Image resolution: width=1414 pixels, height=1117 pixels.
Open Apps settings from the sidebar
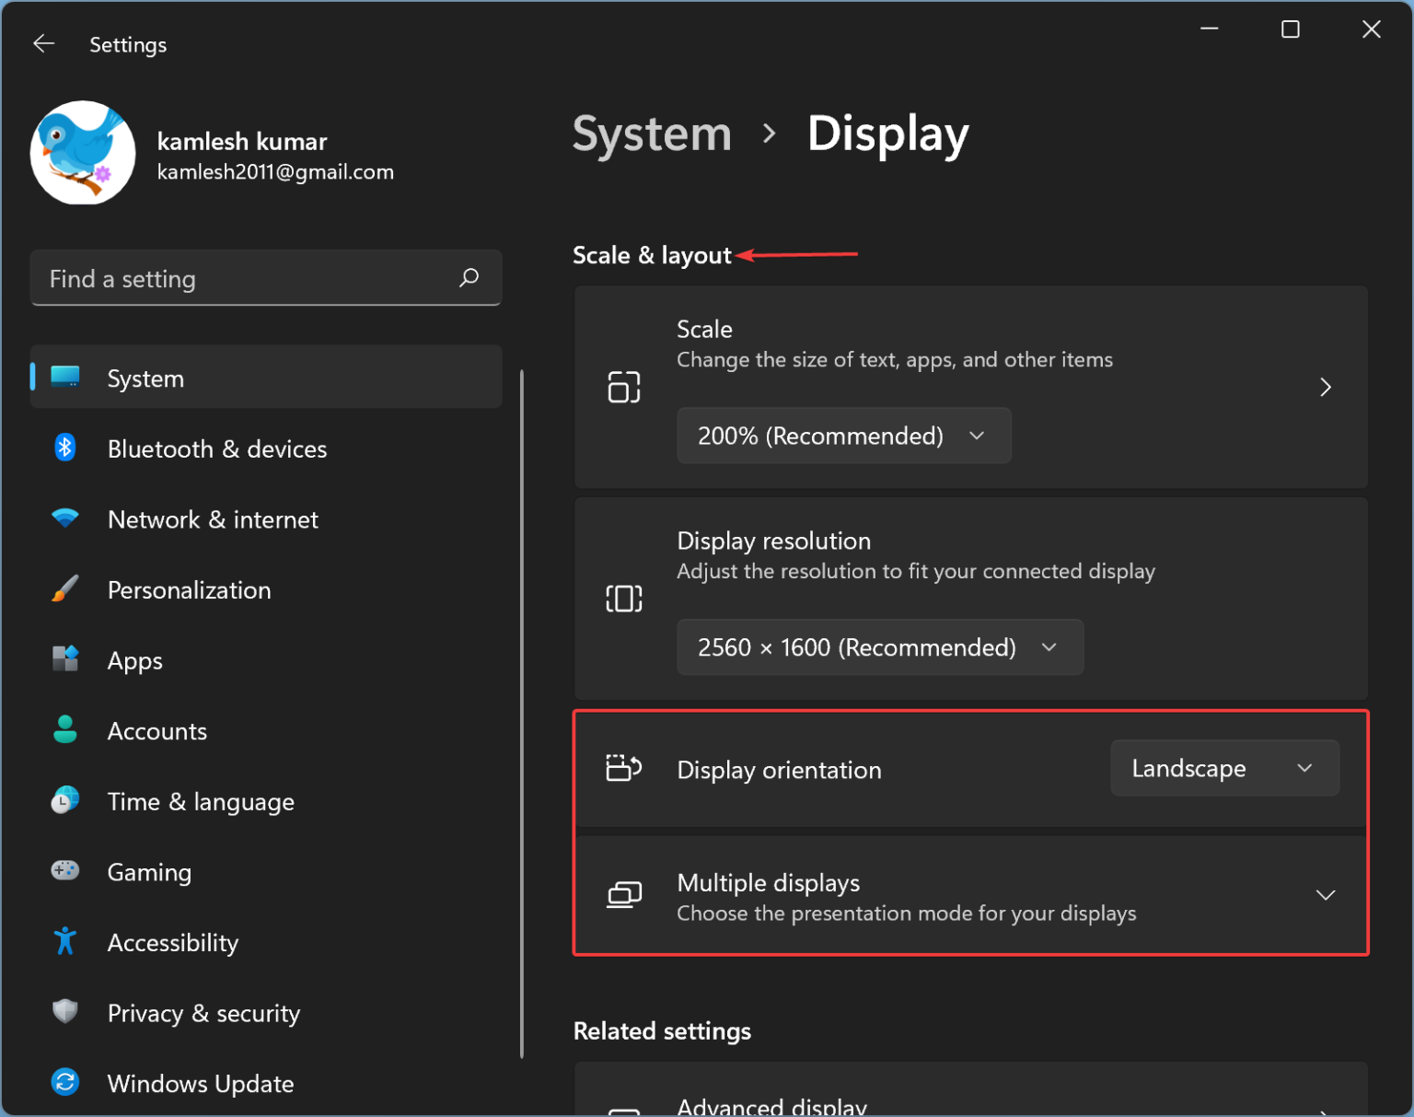(134, 660)
